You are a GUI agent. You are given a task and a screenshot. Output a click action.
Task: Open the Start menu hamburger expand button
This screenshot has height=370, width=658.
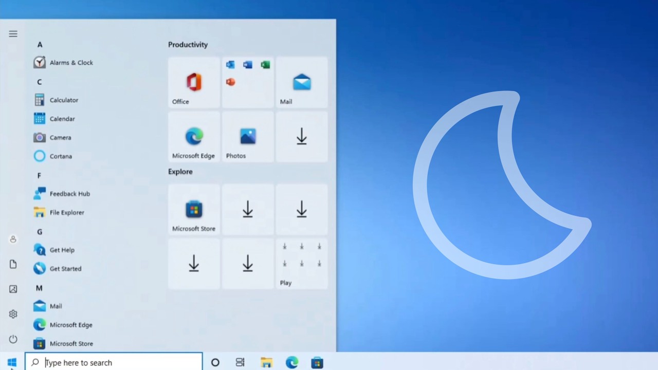click(x=13, y=34)
